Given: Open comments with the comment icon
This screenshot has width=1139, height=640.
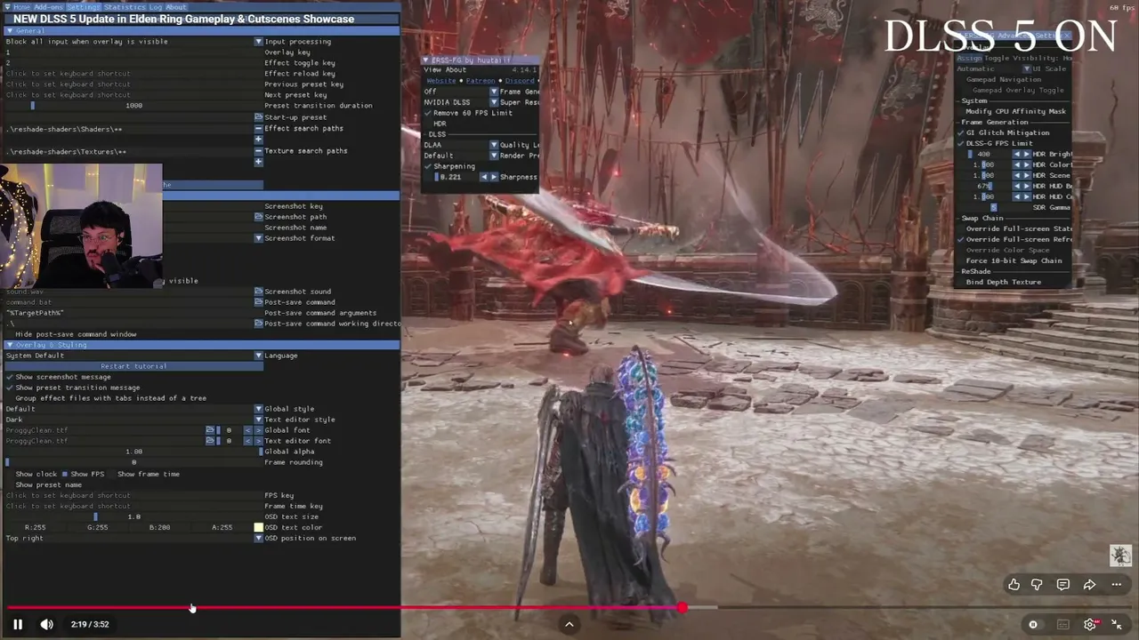Looking at the screenshot, I should coord(1062,584).
